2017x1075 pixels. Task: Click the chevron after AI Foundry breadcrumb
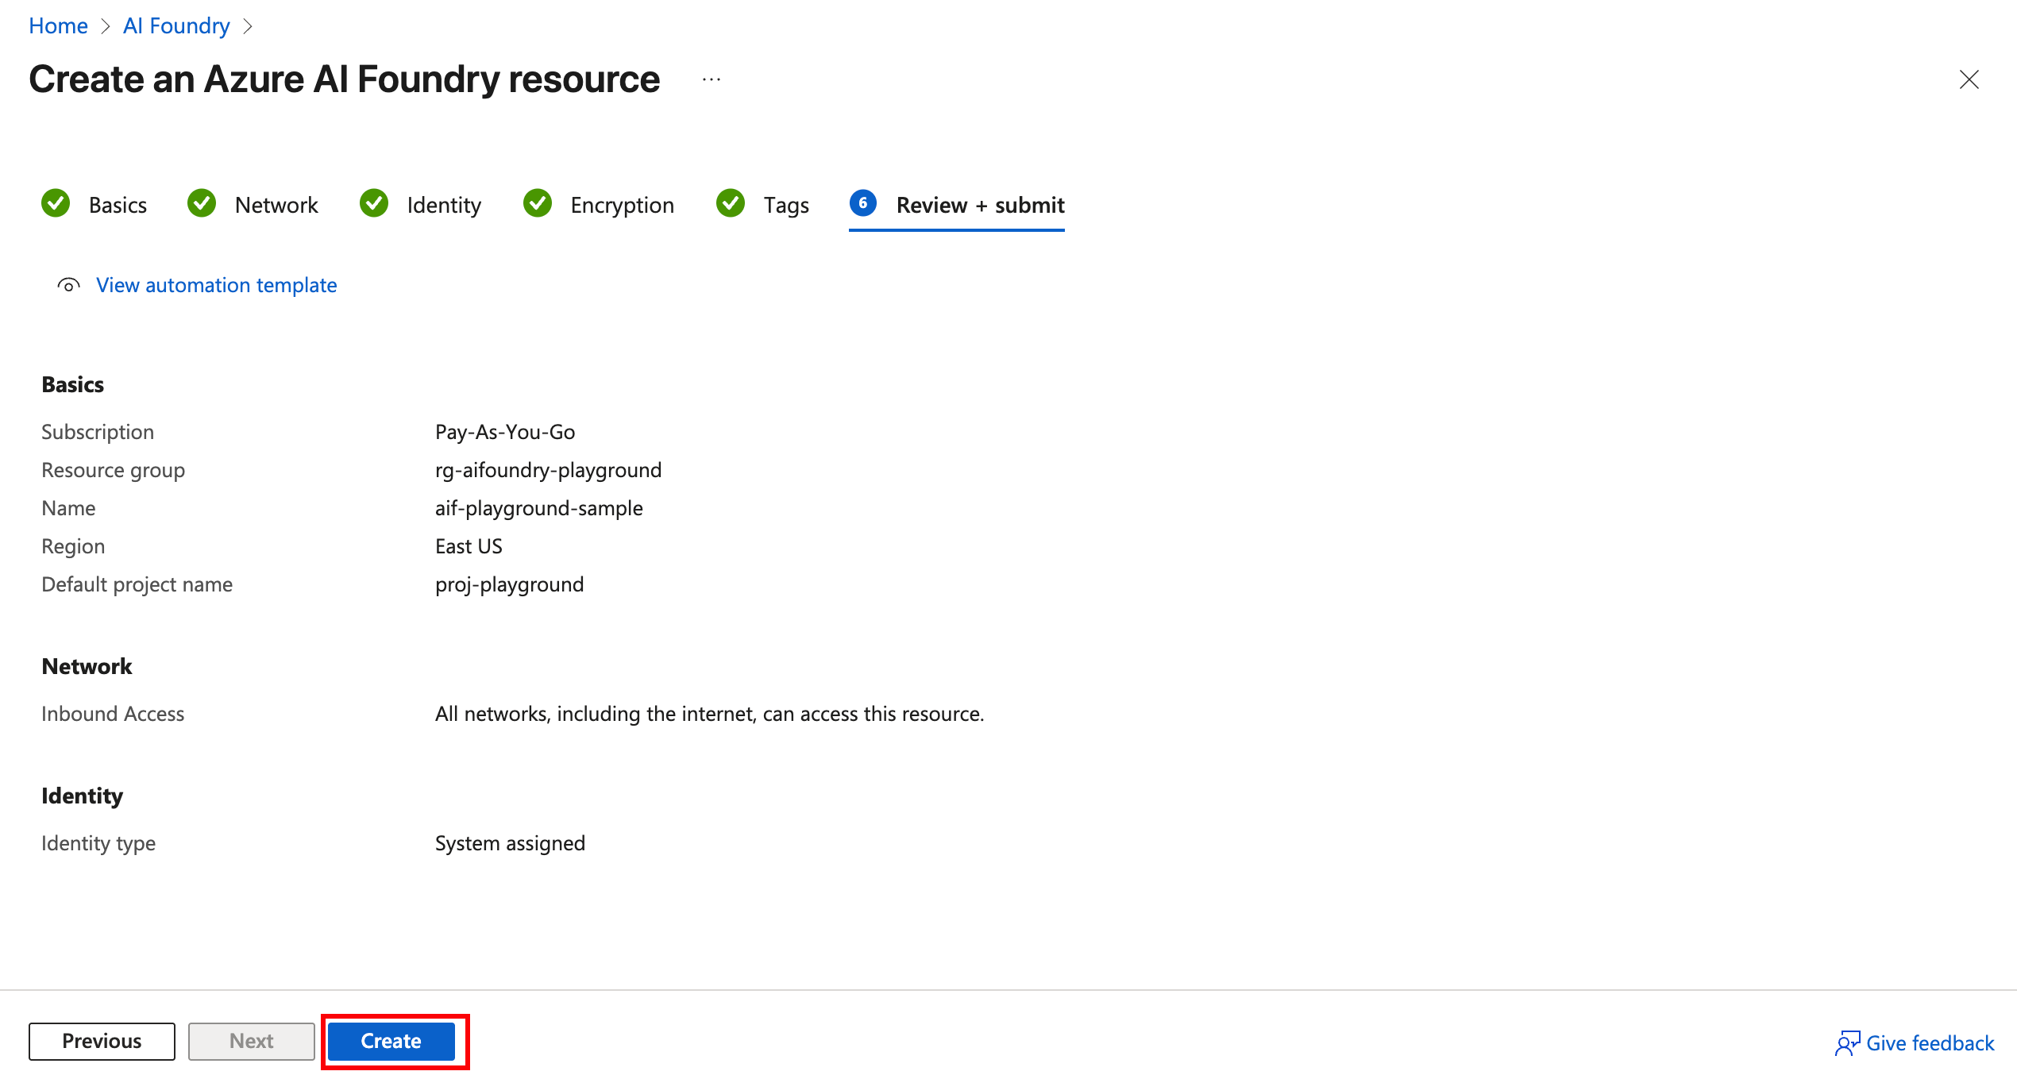pyautogui.click(x=248, y=26)
